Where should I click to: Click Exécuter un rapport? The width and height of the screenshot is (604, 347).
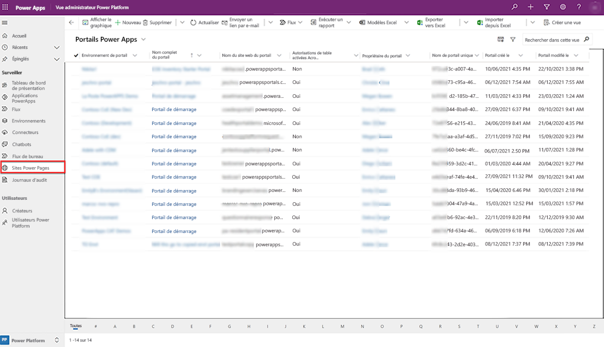tap(327, 22)
